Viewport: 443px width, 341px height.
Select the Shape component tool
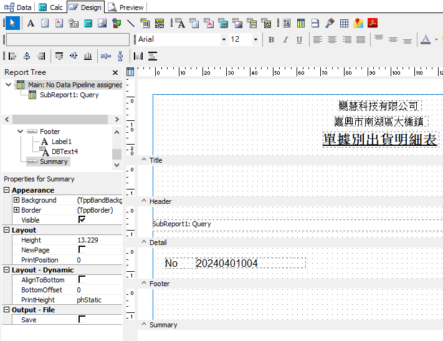(x=117, y=23)
